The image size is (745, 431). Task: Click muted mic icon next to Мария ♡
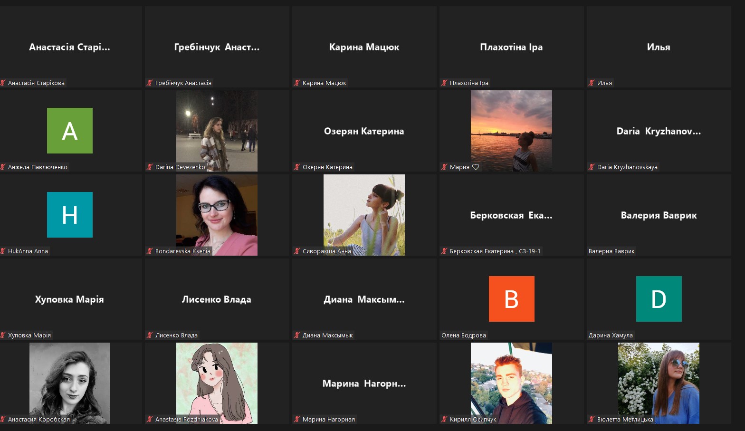(x=444, y=167)
